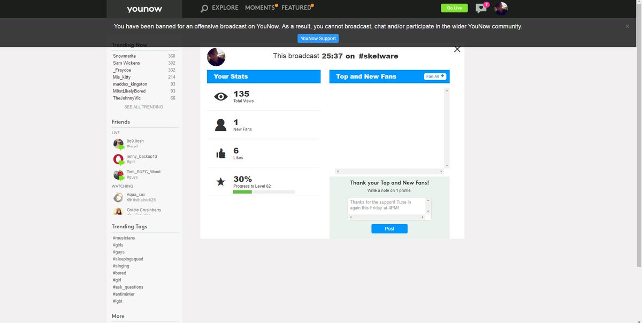Viewport: 642px width, 323px height.
Task: Open the #girls trending tag
Action: click(118, 245)
